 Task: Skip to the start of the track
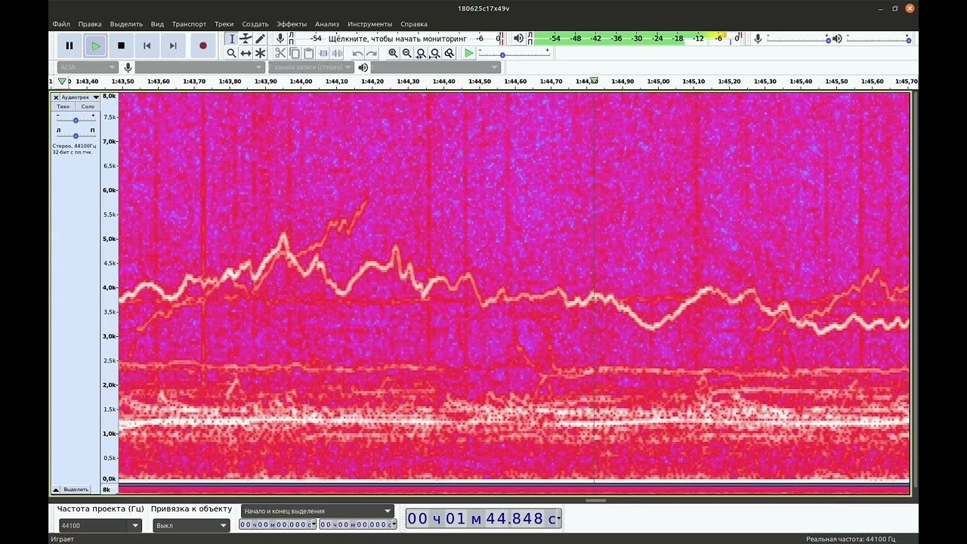pos(147,45)
